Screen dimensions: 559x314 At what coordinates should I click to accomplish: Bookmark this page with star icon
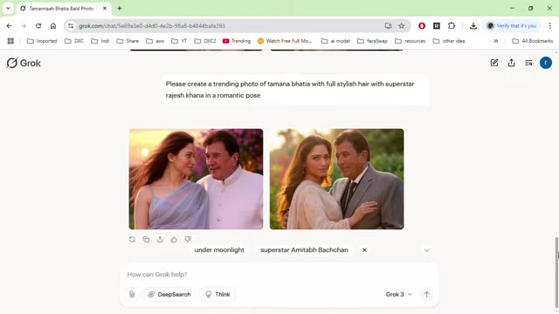402,25
